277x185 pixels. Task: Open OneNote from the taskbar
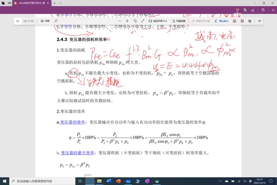point(147,181)
